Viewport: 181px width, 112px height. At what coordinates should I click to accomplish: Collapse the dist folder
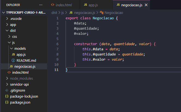pyautogui.click(x=7, y=31)
